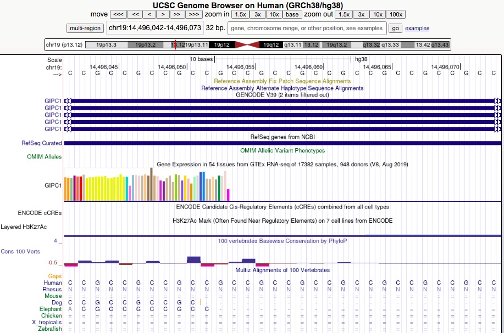Click the Elephant row label

coord(51,309)
